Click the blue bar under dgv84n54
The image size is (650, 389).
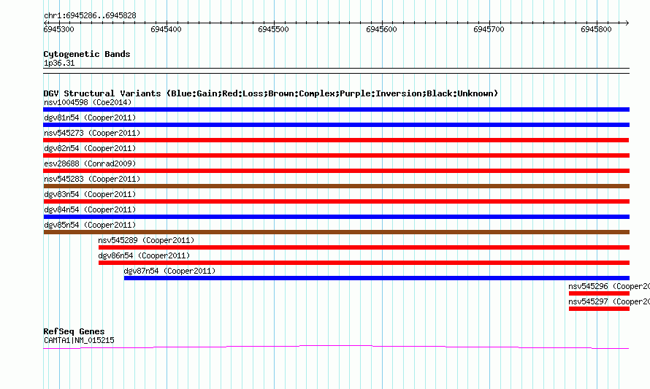click(x=336, y=217)
